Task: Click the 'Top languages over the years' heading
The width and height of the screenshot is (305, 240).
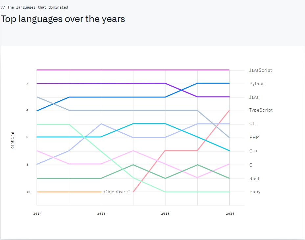Action: (63, 19)
